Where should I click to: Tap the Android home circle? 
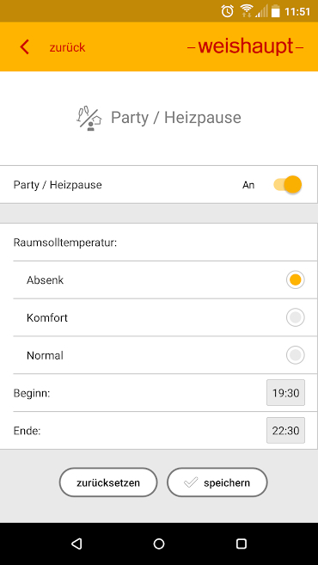pos(159,544)
